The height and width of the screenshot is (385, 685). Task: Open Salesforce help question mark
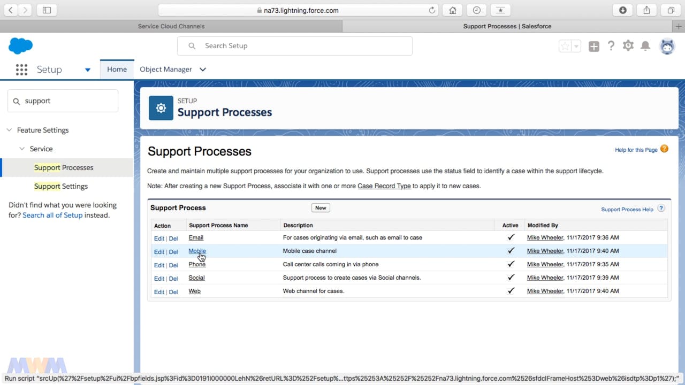611,46
